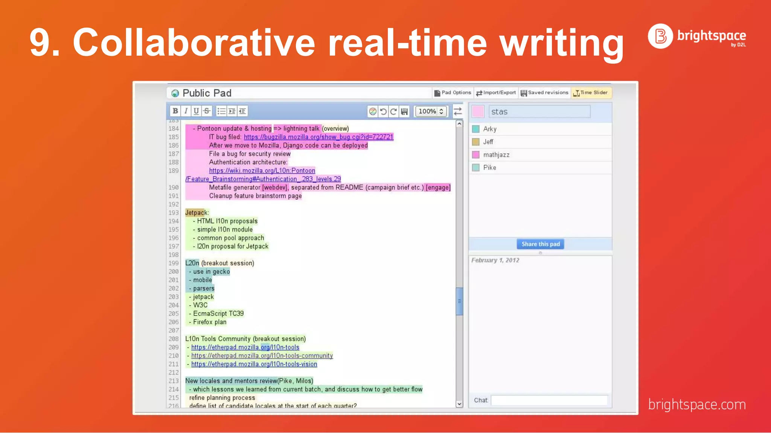Open the l10n-tools-vision link

254,364
